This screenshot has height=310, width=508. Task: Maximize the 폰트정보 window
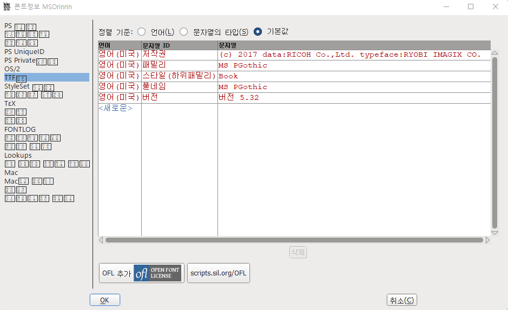pyautogui.click(x=471, y=6)
